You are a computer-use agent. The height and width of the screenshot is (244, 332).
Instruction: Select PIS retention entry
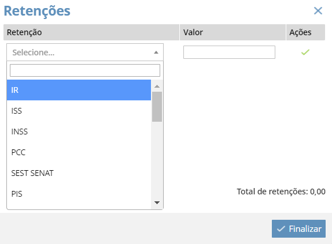(x=79, y=194)
